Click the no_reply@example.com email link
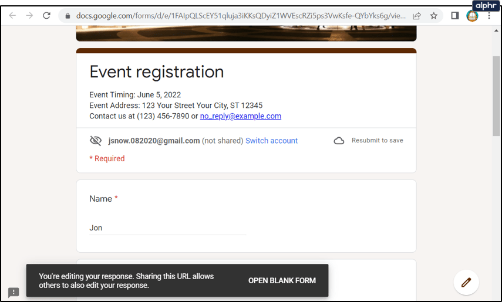Screen dimensions: 502x302 click(241, 116)
